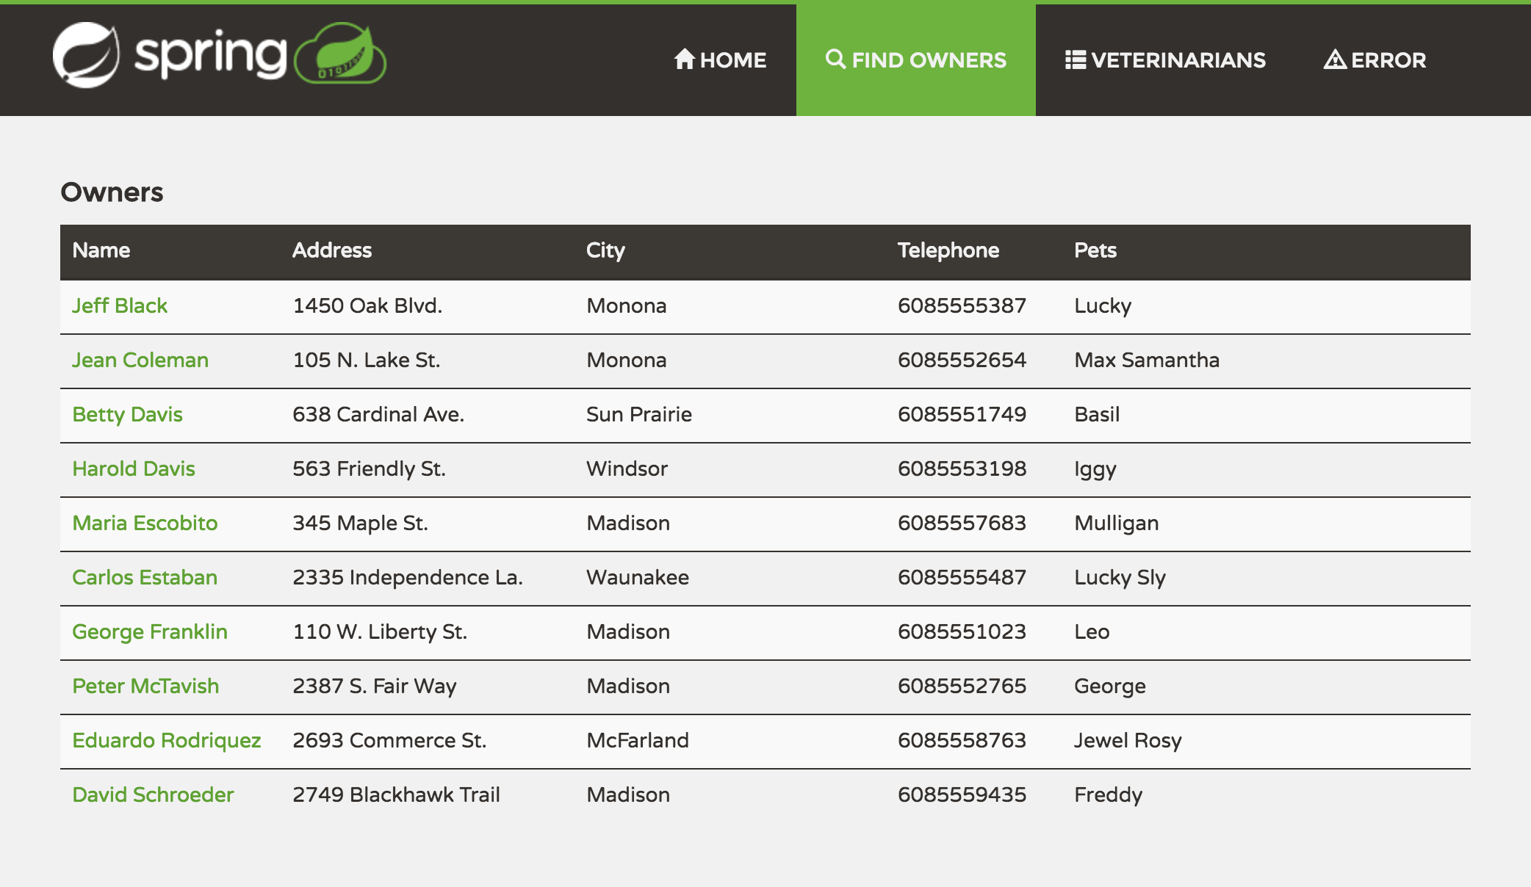Select the Find Owners tab
Image resolution: width=1531 pixels, height=887 pixels.
pos(916,60)
